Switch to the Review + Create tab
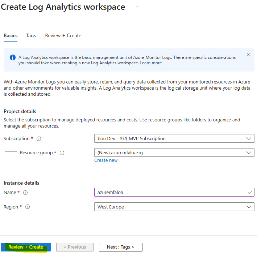The image size is (257, 254). (63, 36)
